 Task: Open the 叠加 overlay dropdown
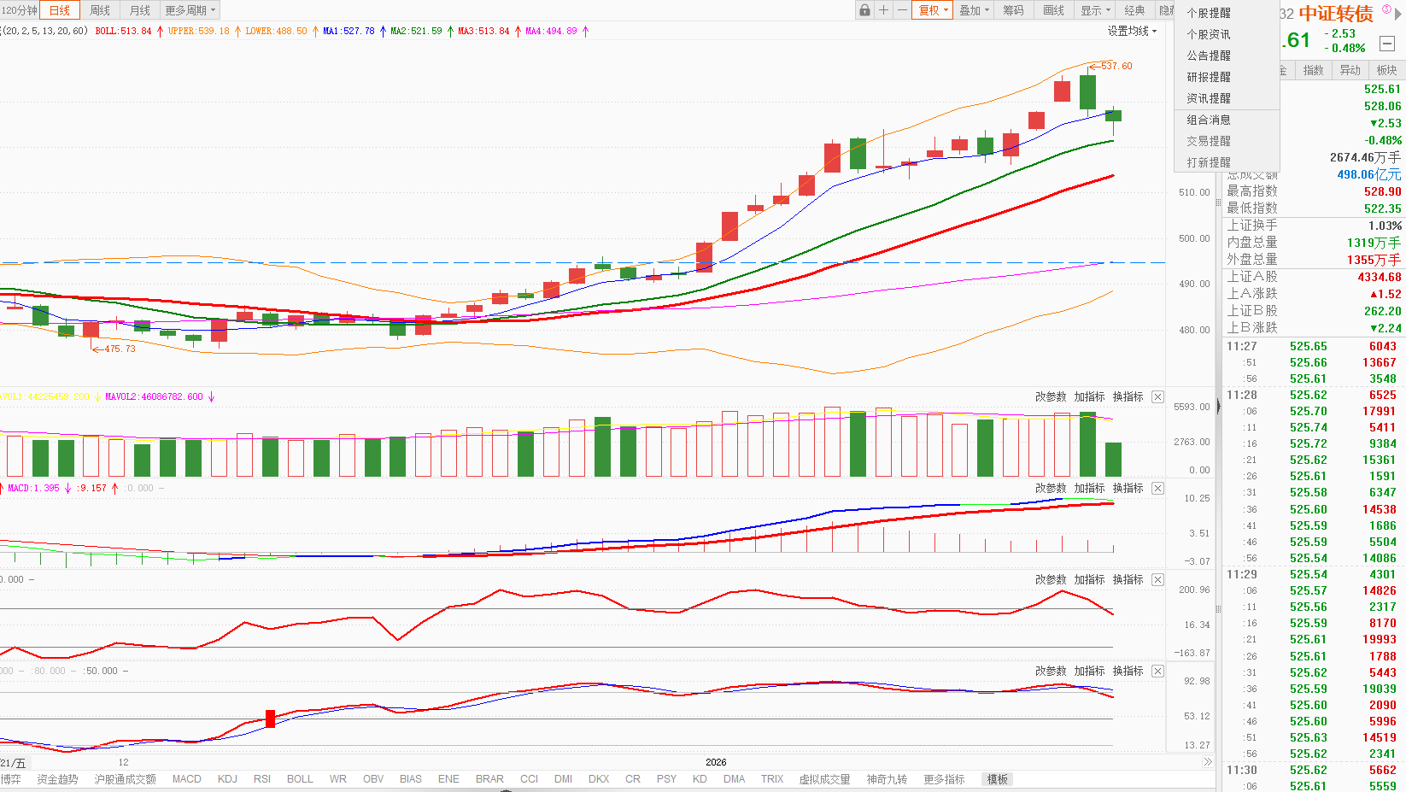point(974,10)
